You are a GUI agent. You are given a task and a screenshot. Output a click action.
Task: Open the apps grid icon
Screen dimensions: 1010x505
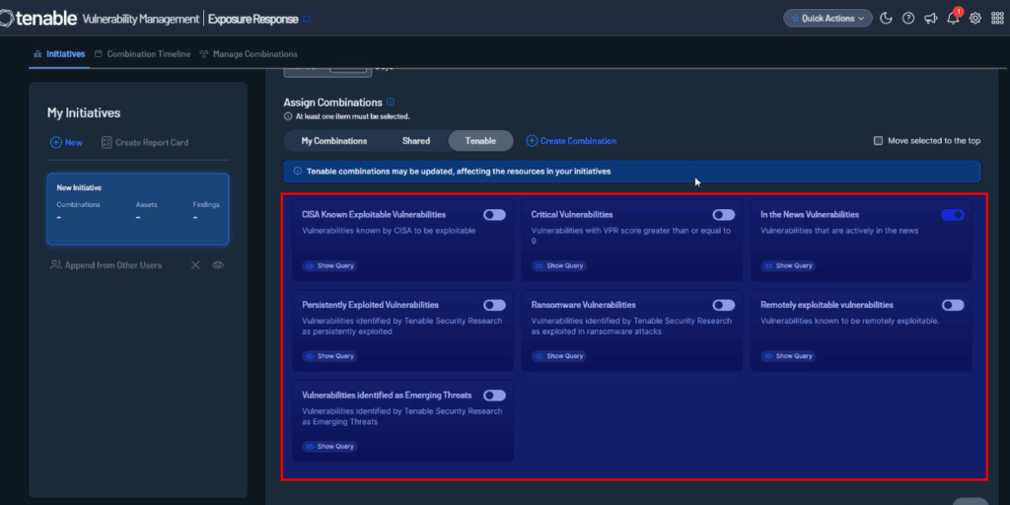tap(996, 18)
